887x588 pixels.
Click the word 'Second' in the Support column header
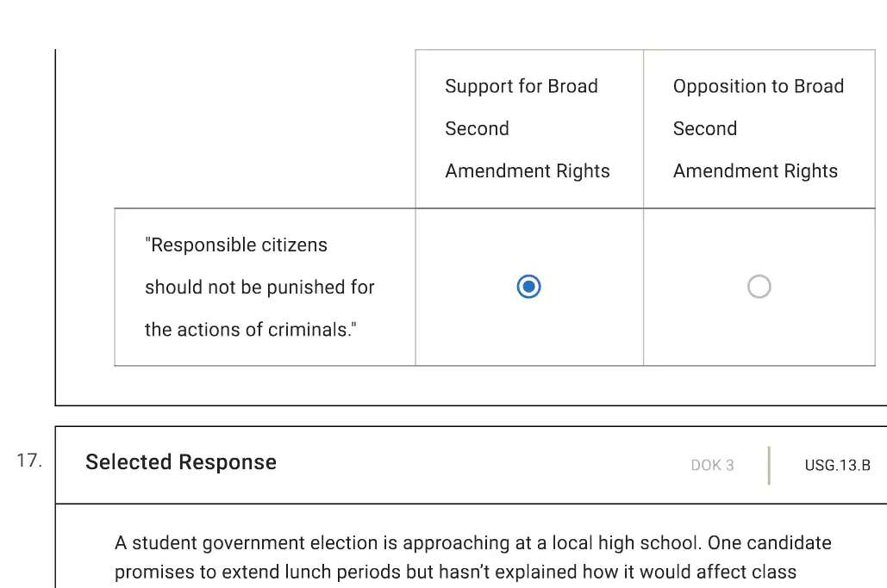(x=477, y=129)
